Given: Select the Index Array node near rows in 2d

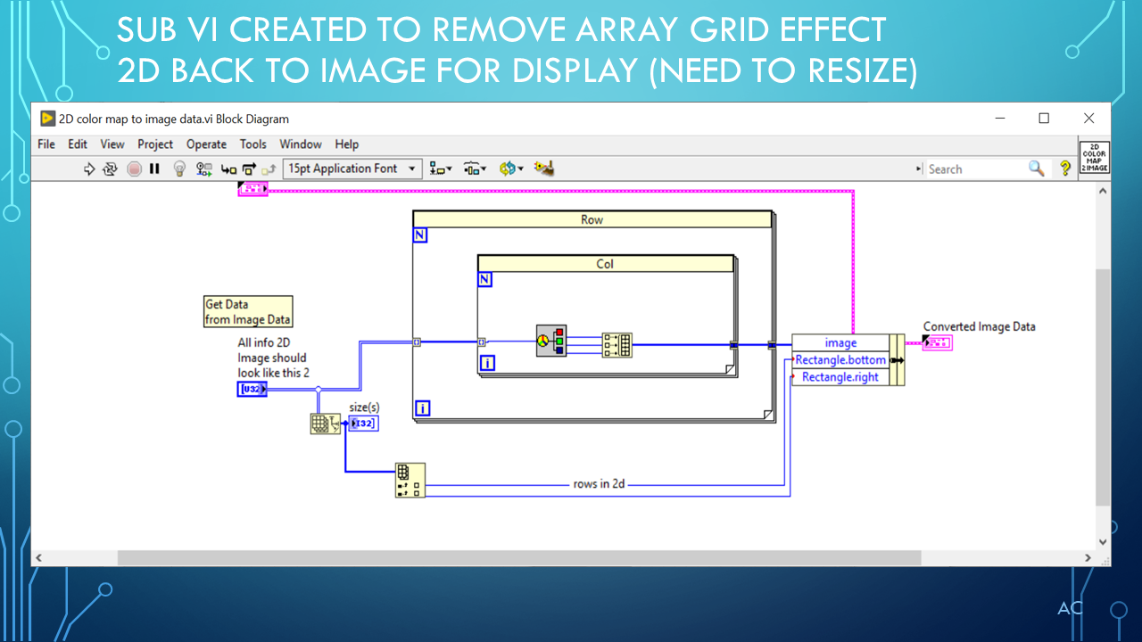Looking at the screenshot, I should [410, 480].
